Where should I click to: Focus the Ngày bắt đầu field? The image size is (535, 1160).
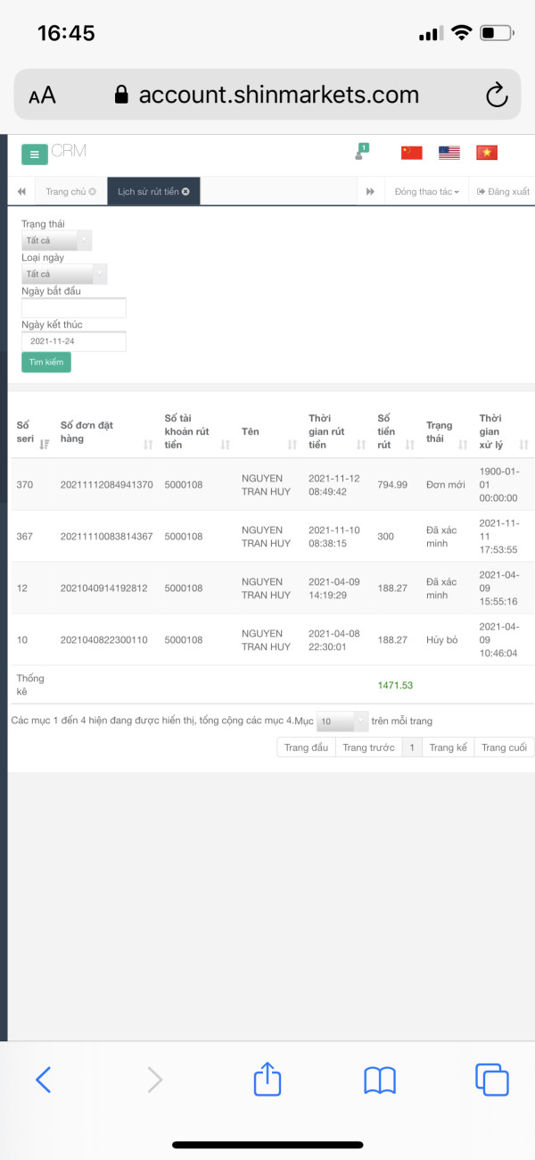pos(74,308)
